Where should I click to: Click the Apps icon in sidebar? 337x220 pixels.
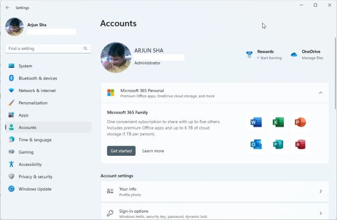point(12,115)
